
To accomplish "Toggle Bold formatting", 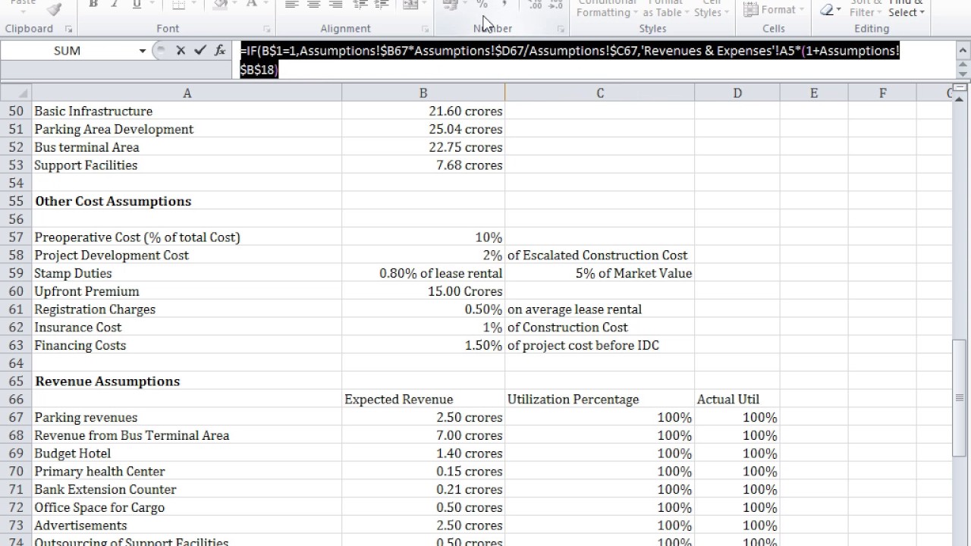I will tap(93, 5).
